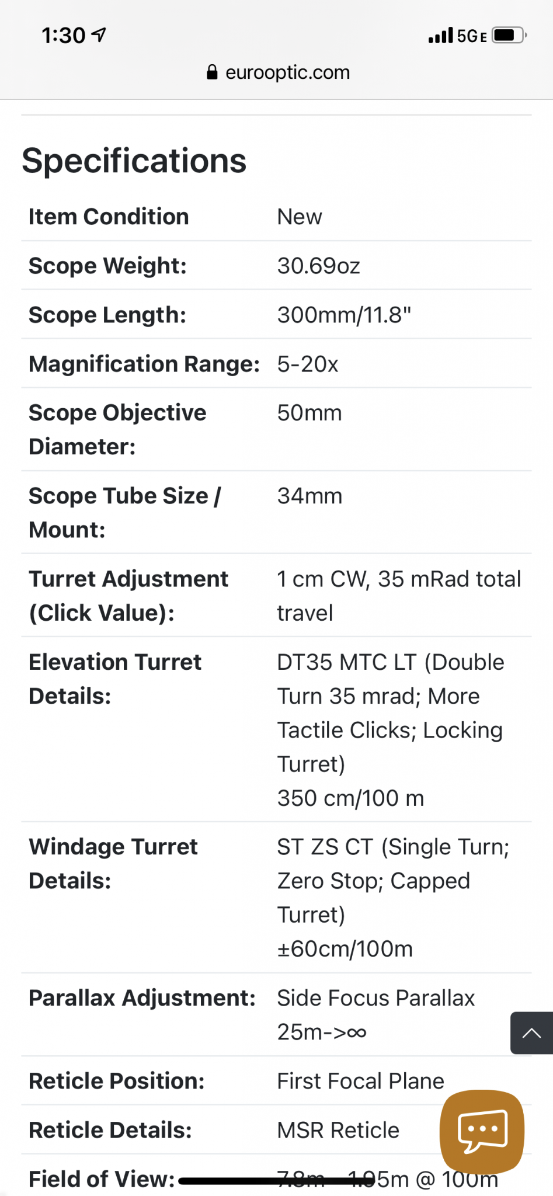Tap the cellular signal bars icon
Screen dimensions: 553x1196
[x=440, y=36]
